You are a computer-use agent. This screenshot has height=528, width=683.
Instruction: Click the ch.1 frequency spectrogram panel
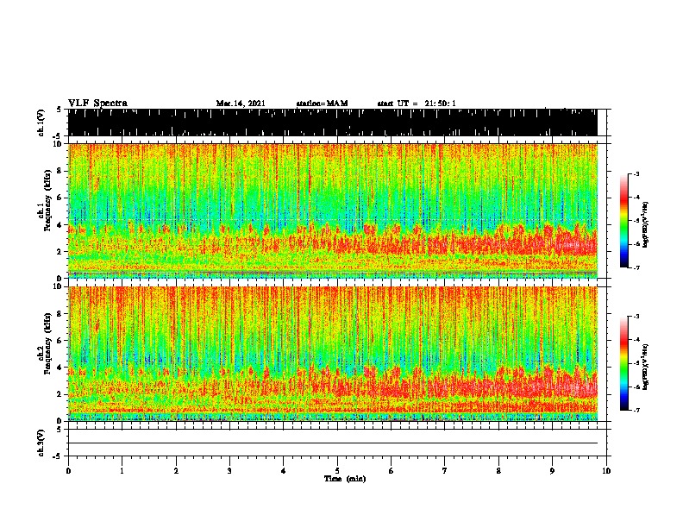tap(333, 211)
